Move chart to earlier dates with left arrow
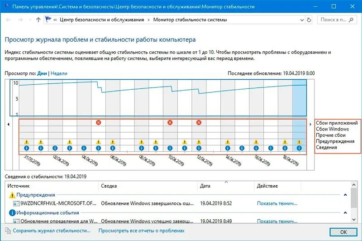The height and width of the screenshot is (241, 362). [x=9, y=124]
